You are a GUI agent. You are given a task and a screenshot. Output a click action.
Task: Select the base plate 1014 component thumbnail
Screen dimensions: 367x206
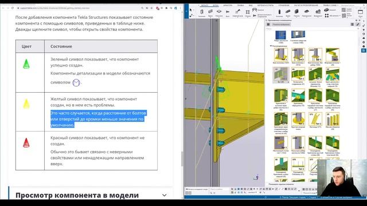[298, 55]
